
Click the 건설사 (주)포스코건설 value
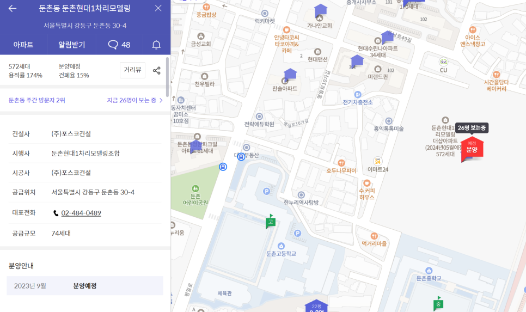pos(71,134)
